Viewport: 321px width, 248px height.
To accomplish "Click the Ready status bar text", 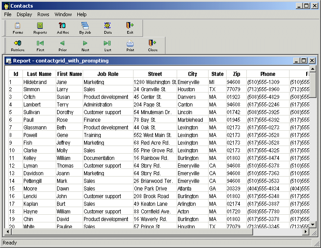I will tap(9, 243).
